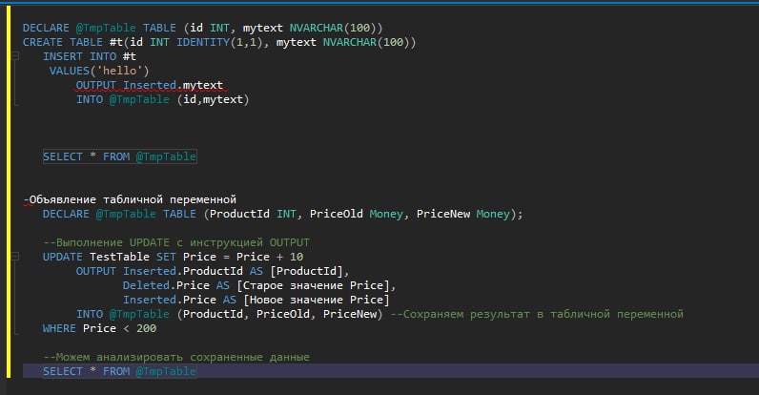
Task: Click the (ProductId, PriceOld, PriceNew) column list
Action: coord(279,314)
